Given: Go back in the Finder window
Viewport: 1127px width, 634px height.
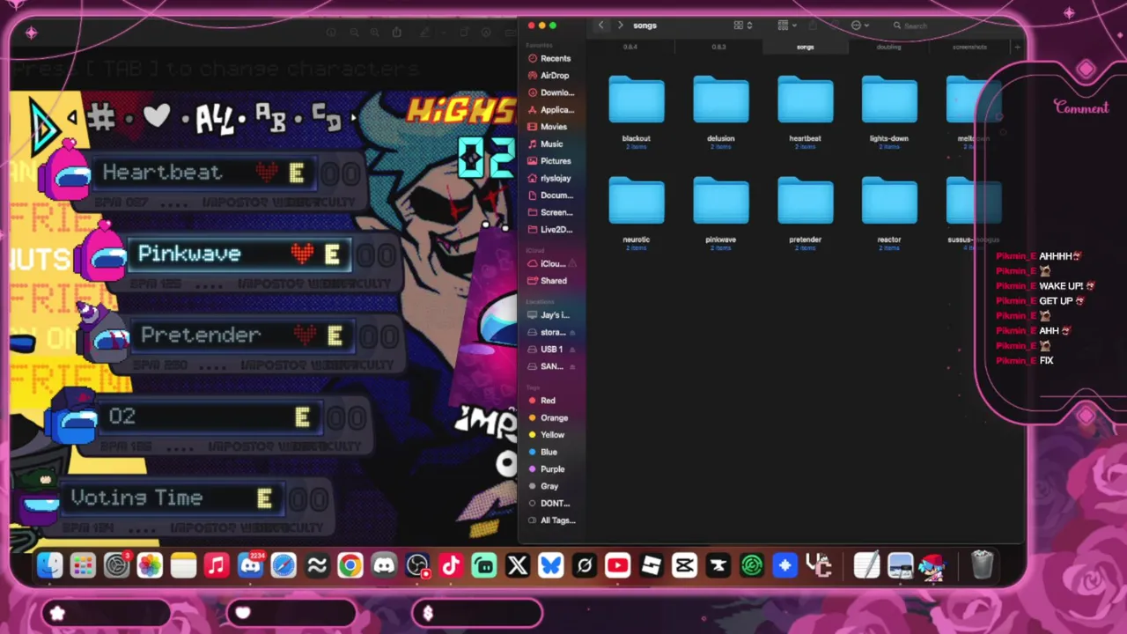Looking at the screenshot, I should coord(601,26).
